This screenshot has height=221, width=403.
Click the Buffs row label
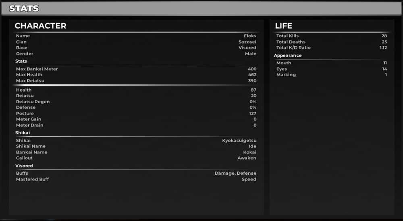22,173
